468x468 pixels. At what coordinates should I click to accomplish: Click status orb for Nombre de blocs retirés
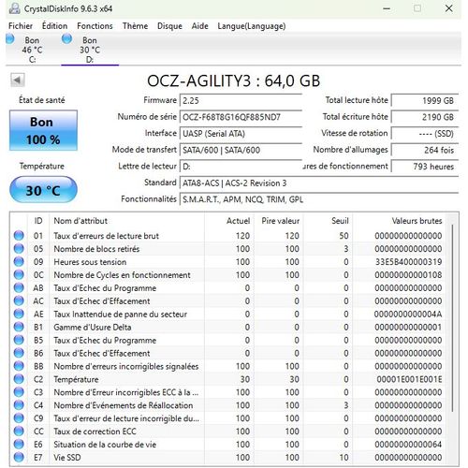click(19, 249)
